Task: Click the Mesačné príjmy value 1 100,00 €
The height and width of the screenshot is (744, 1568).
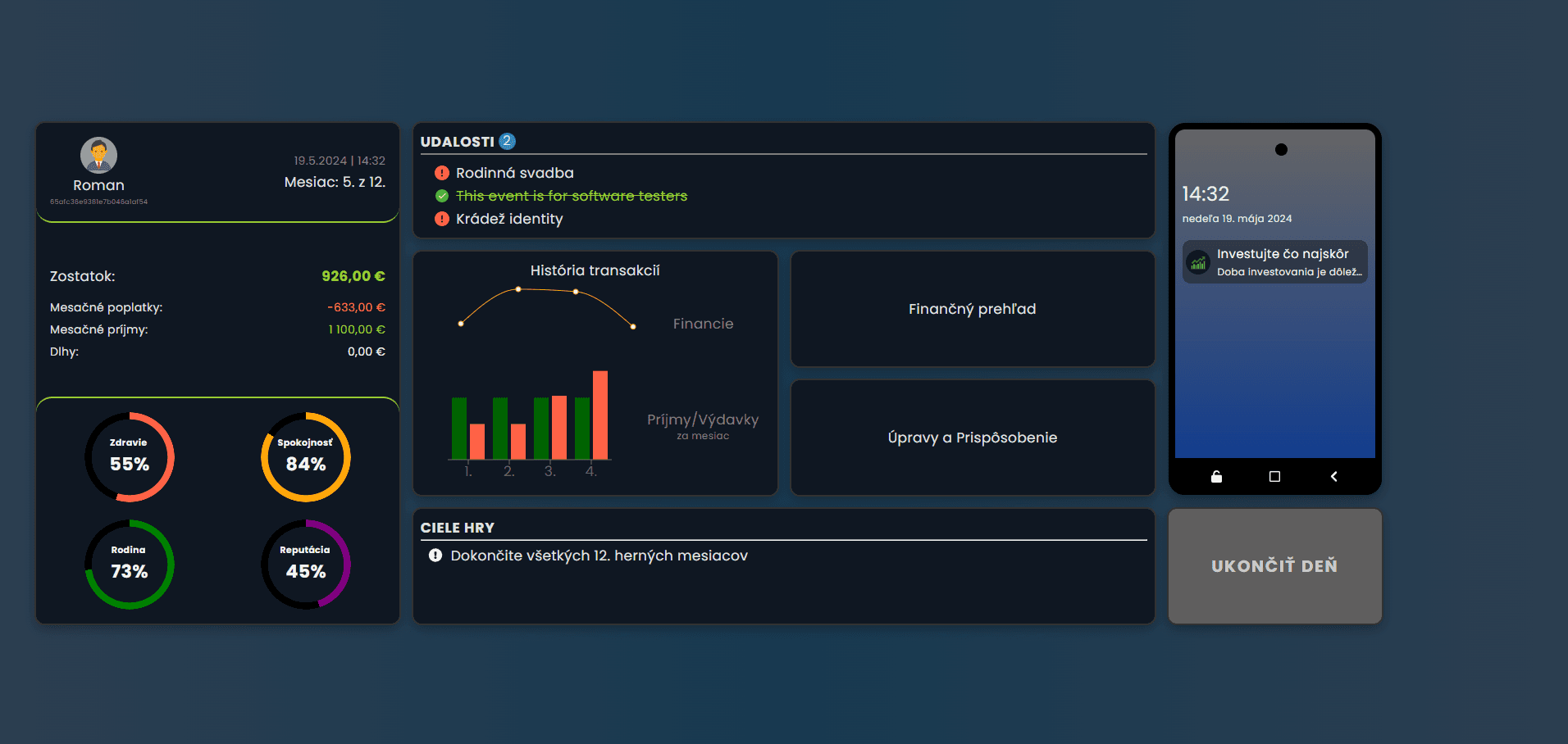Action: (357, 329)
